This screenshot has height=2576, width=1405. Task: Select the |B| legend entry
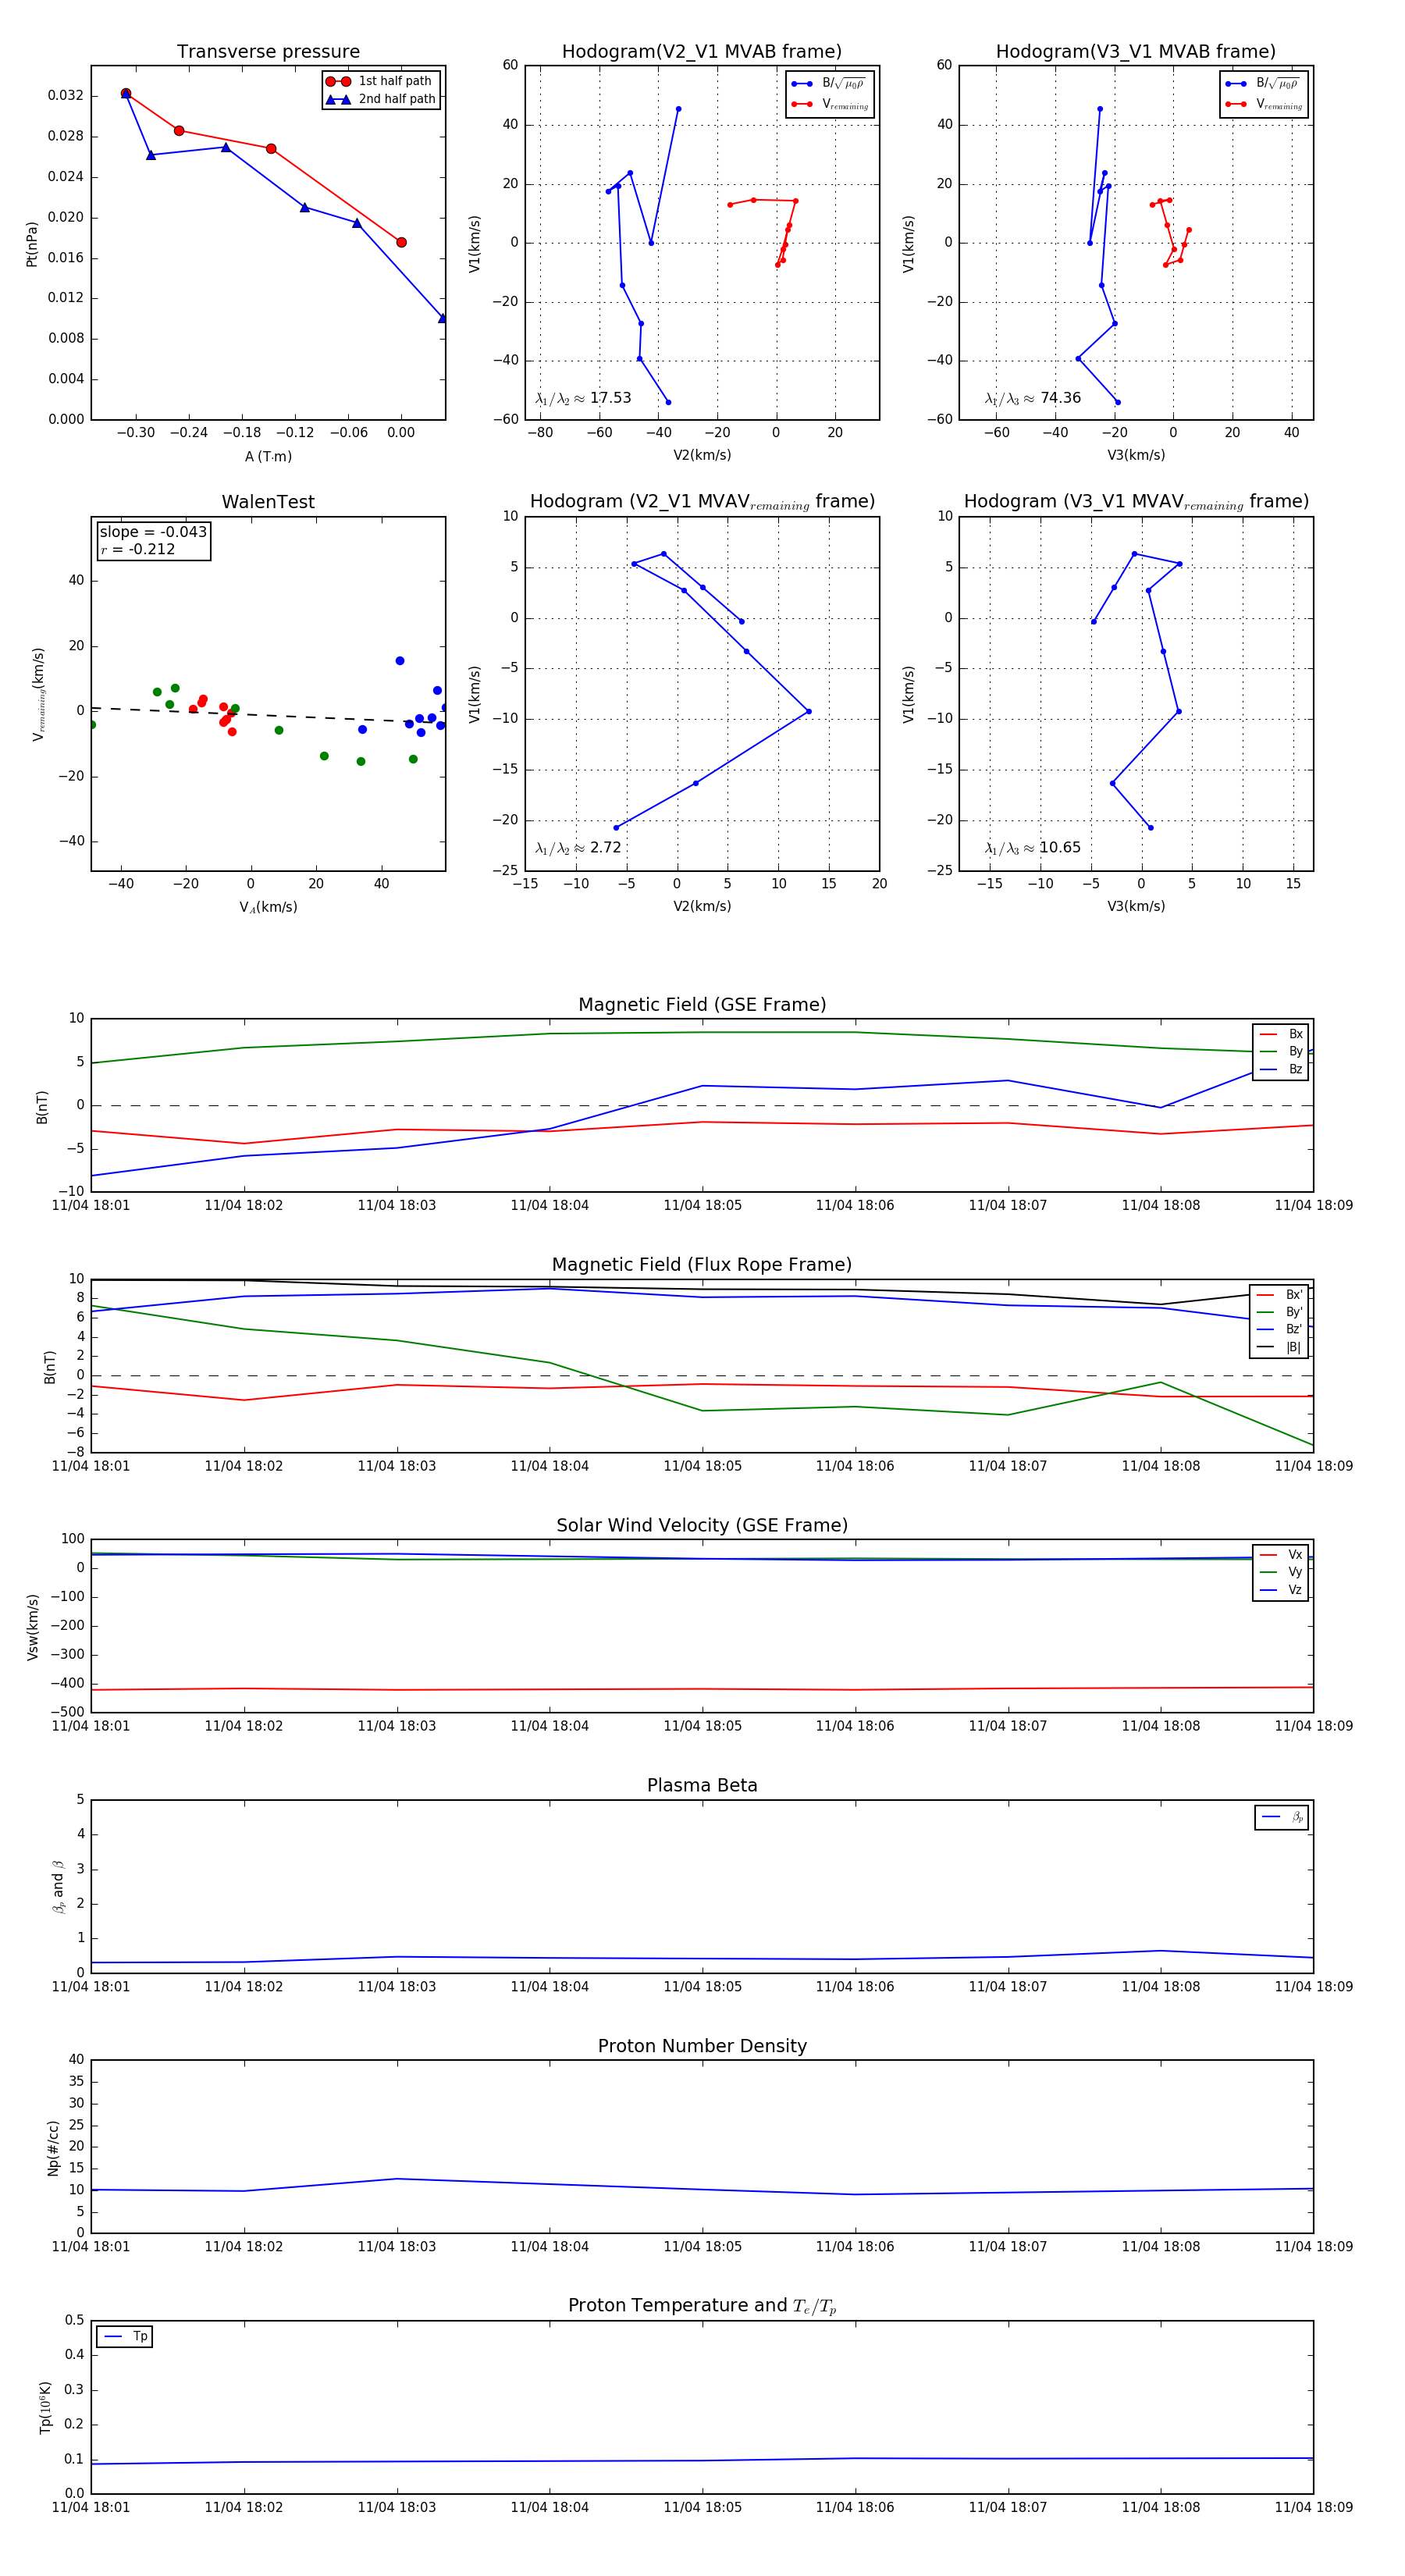click(1279, 1348)
